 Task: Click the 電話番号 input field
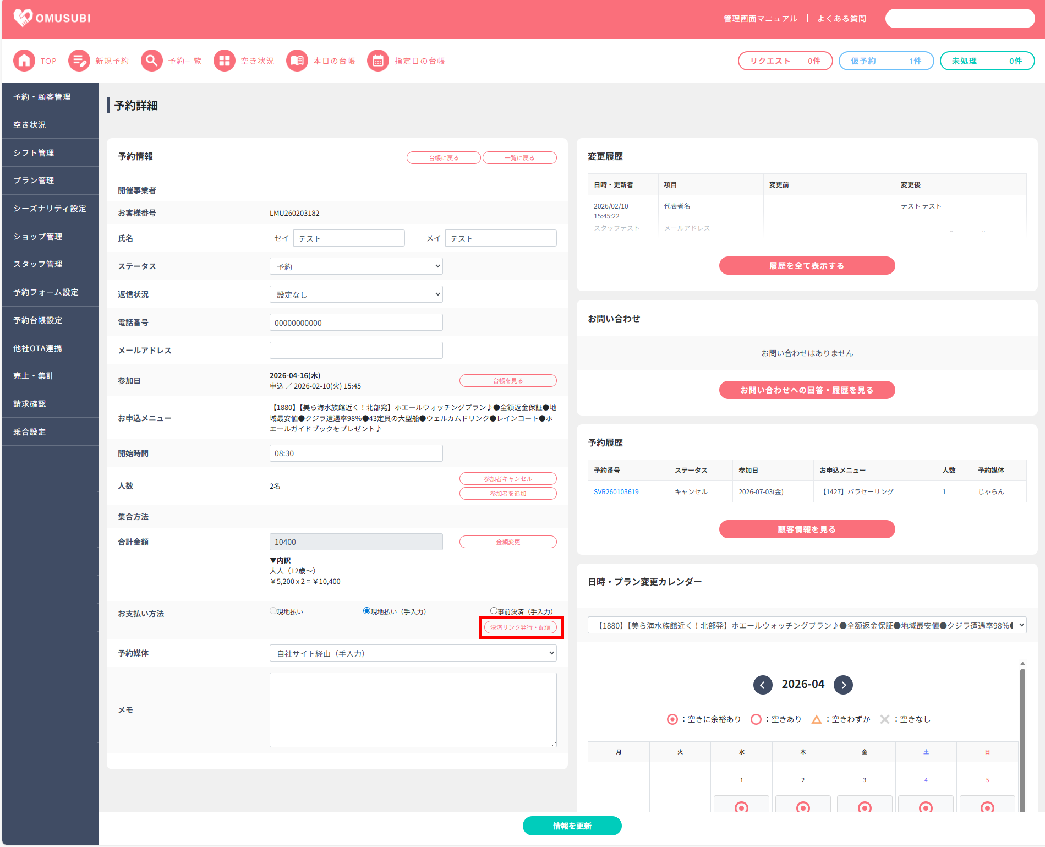point(356,323)
